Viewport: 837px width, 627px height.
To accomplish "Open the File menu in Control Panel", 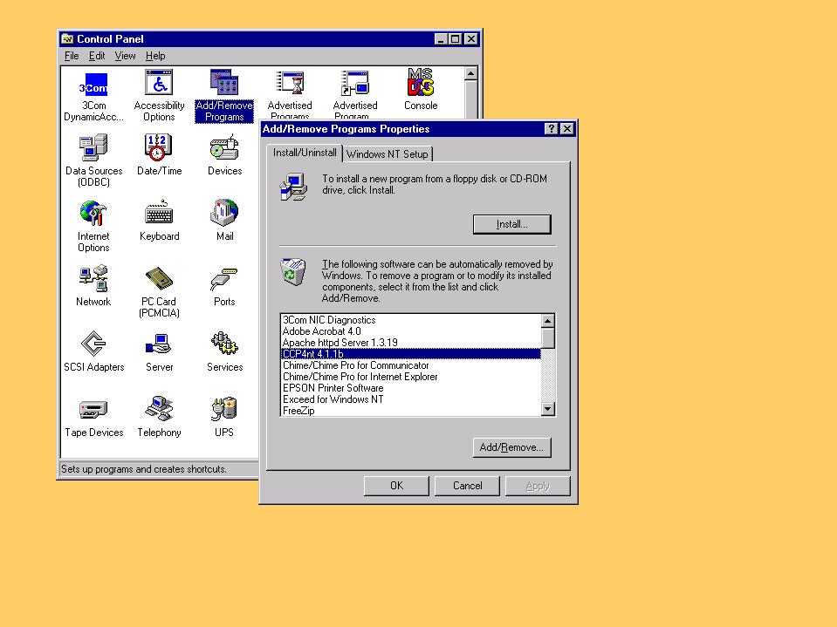I will [x=72, y=56].
